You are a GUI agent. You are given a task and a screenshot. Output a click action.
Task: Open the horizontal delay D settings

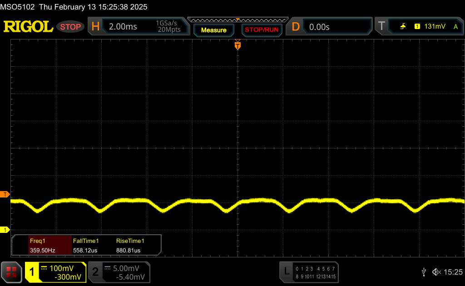[296, 27]
